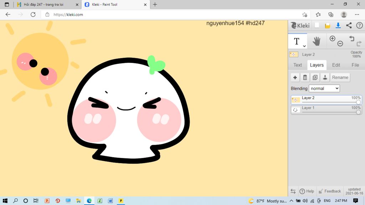
Task: Switch to the Hỏi đáp 247 browser tab
Action: (43, 4)
